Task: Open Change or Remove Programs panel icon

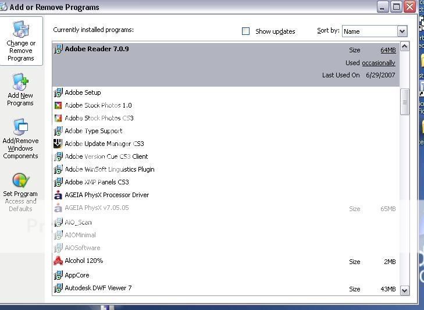Action: pyautogui.click(x=21, y=29)
